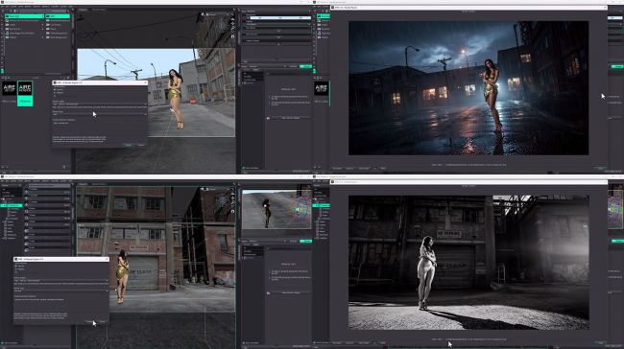Click the orbit view icon in the alley scene viewport

click(233, 193)
